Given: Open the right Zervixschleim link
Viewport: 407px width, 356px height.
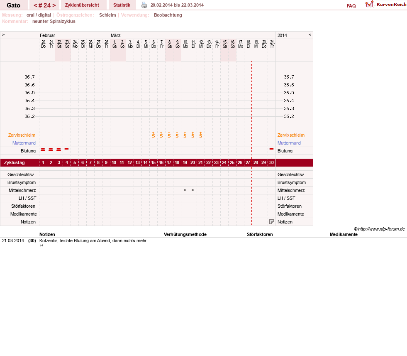Looking at the screenshot, I should (291, 135).
